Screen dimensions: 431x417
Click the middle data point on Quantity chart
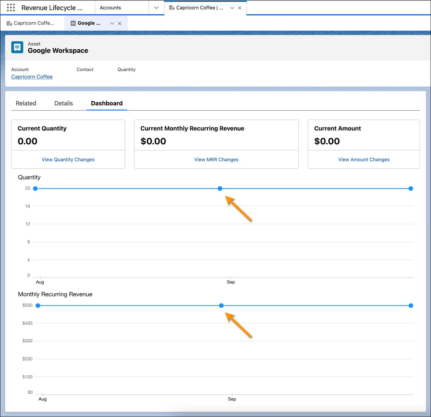tap(220, 189)
